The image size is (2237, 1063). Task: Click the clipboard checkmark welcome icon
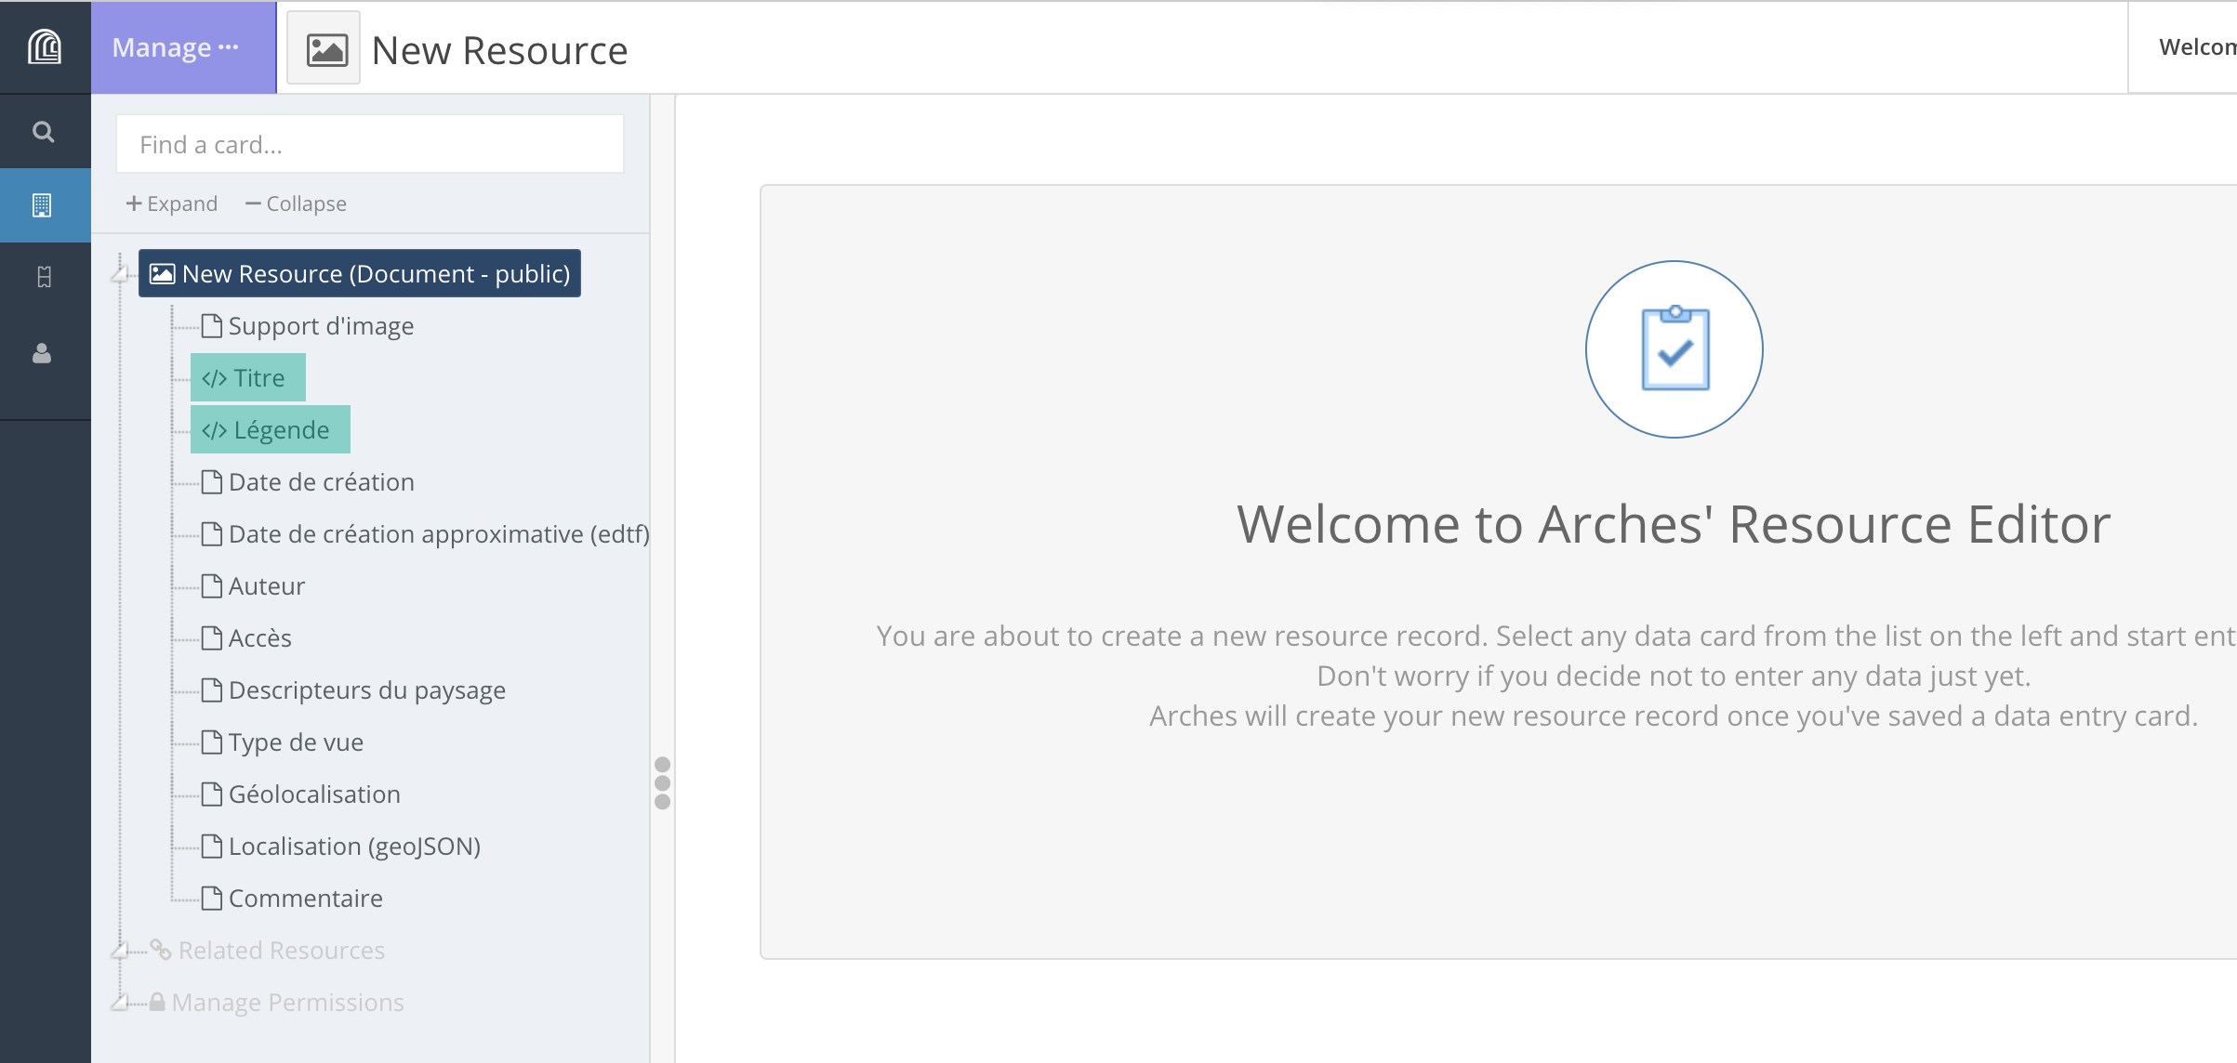[x=1674, y=349]
